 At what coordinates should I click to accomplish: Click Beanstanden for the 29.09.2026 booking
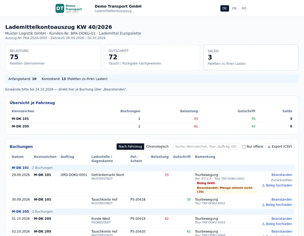point(282,175)
